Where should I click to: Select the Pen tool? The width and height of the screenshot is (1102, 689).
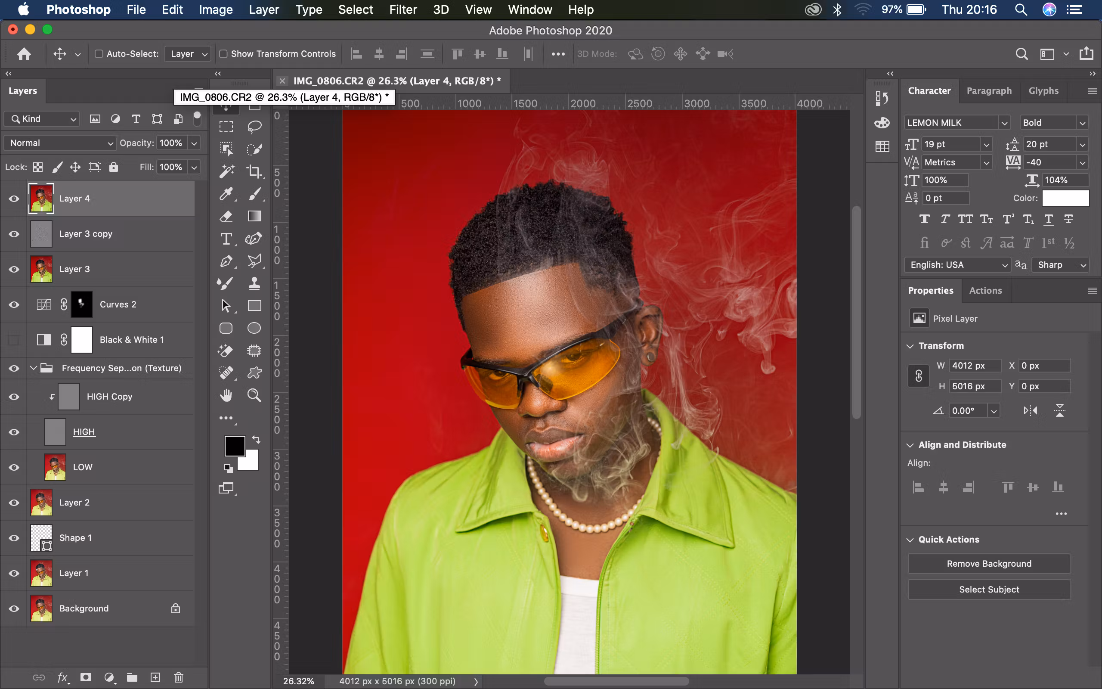point(226,261)
